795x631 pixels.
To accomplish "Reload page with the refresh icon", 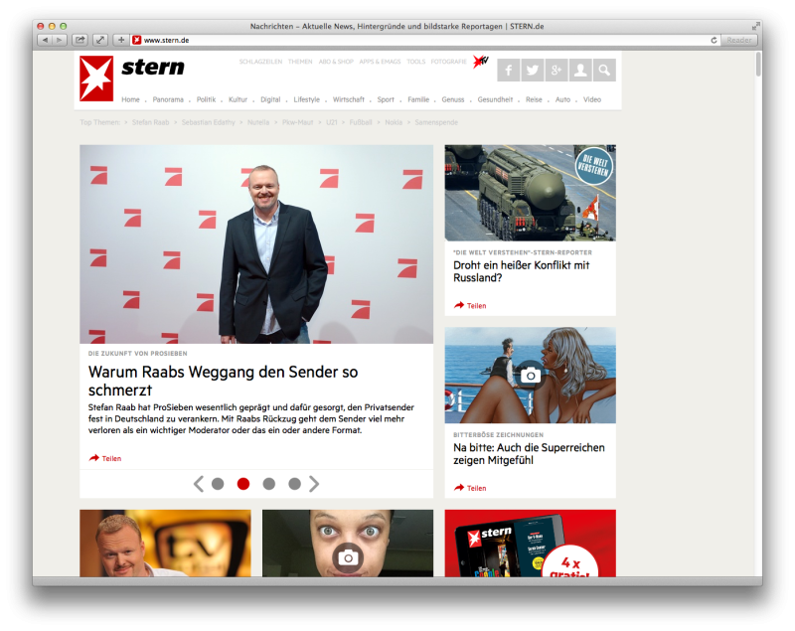I will tap(714, 40).
